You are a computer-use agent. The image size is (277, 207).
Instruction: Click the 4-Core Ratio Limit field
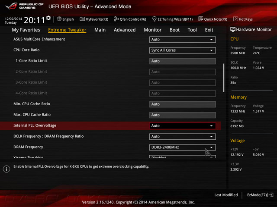(x=183, y=94)
